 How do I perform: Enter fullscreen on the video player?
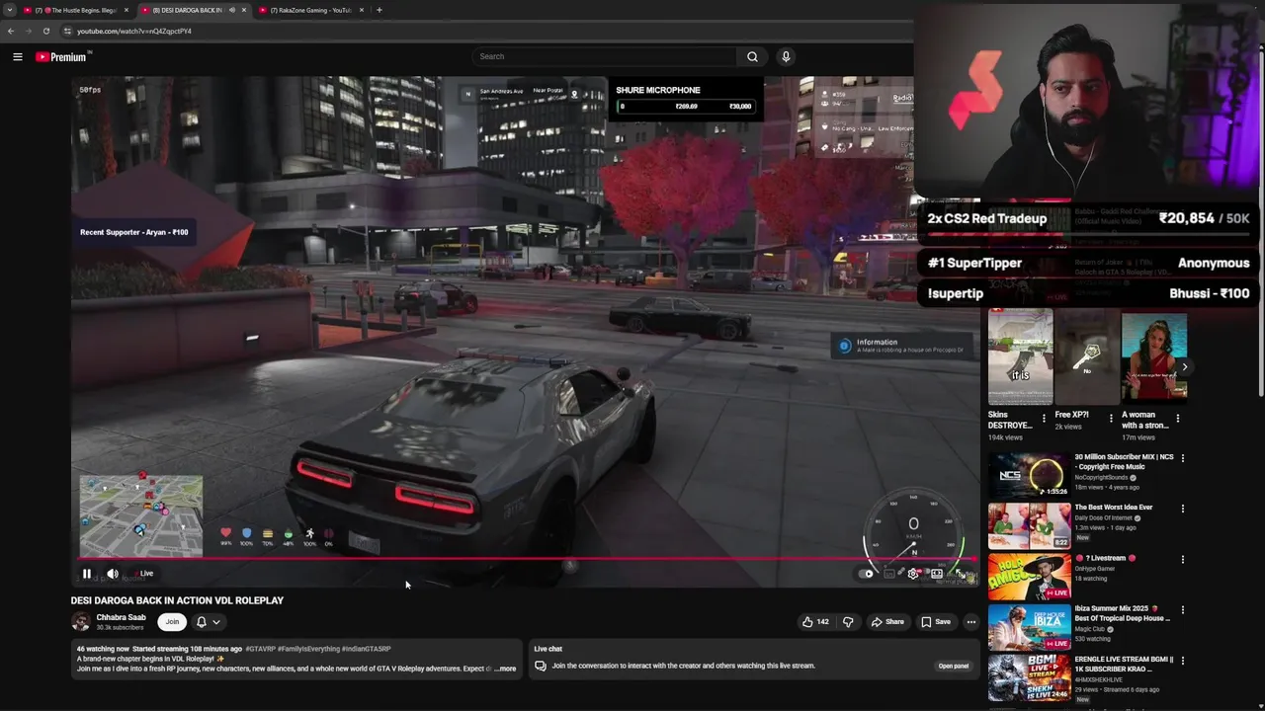[x=960, y=574]
